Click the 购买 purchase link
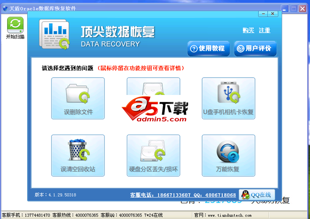This screenshot has height=219, width=310. (248, 30)
